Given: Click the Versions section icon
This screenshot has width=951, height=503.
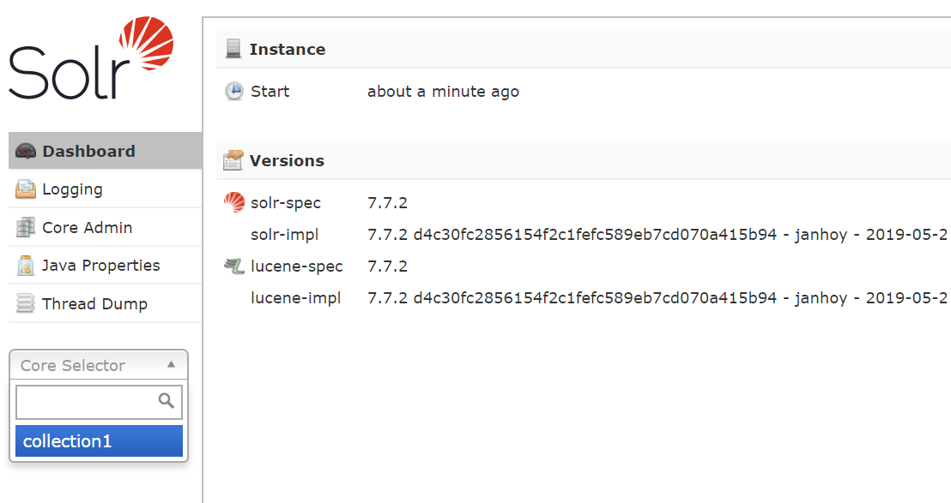Looking at the screenshot, I should tap(233, 161).
